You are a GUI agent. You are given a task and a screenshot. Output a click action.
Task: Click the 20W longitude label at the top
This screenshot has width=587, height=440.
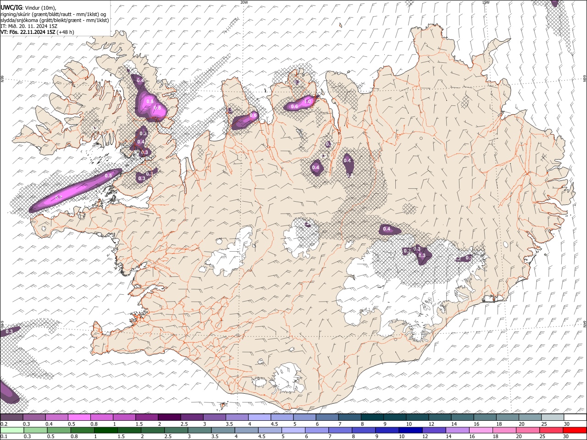coord(244,2)
